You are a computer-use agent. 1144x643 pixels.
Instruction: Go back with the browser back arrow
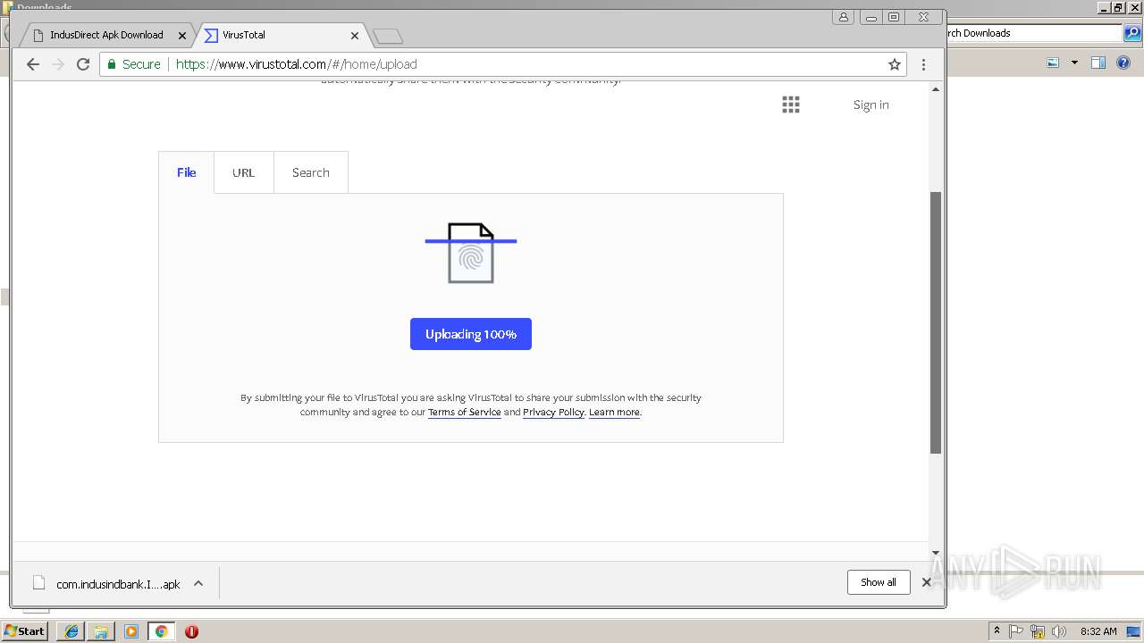pos(33,64)
